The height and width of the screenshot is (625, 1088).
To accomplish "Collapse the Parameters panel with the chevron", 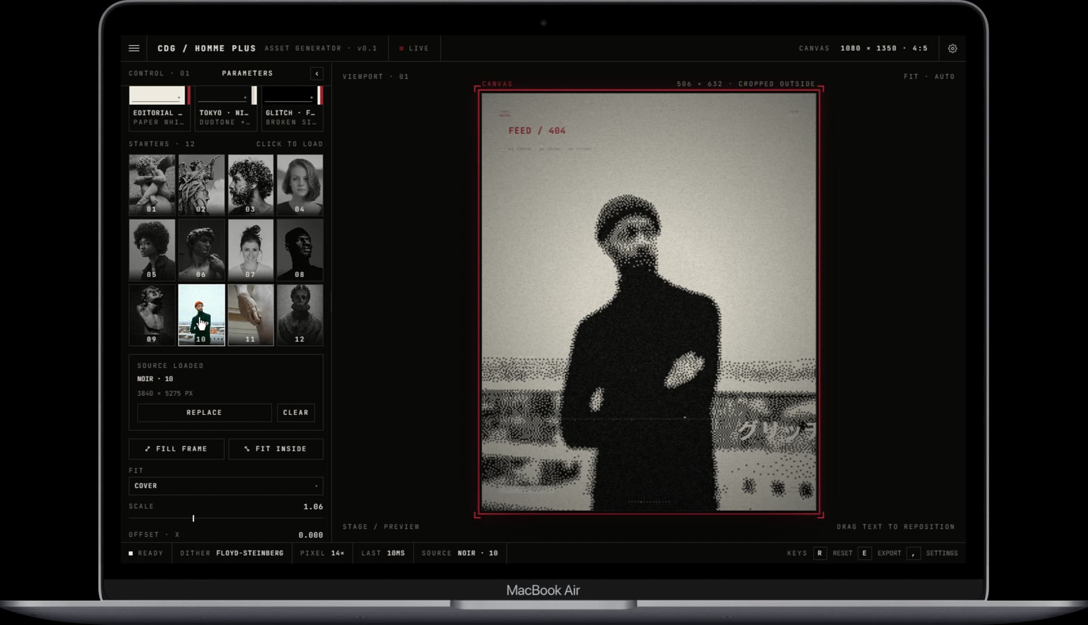I will tap(317, 73).
